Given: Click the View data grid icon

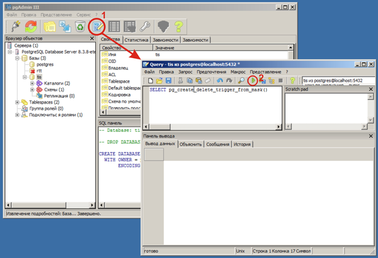Looking at the screenshot, I should pos(114,26).
